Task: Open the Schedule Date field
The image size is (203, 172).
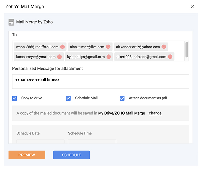Action: click(x=40, y=142)
